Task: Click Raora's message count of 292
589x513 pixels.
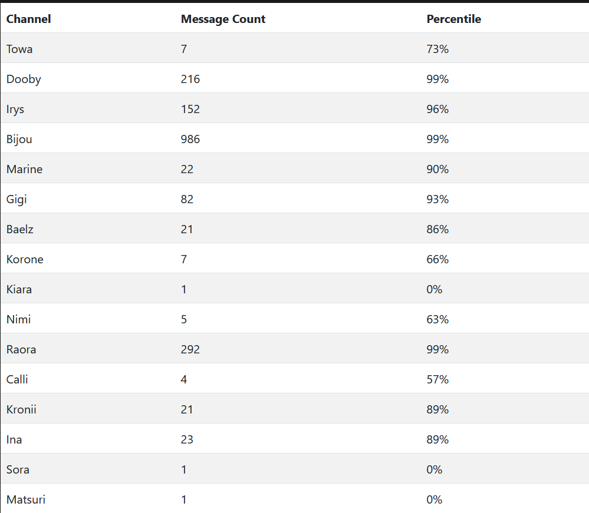Action: pyautogui.click(x=190, y=349)
